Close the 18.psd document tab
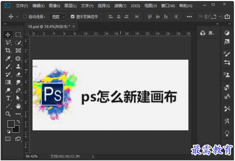Screen dimensions: 235x161 coord(73,27)
